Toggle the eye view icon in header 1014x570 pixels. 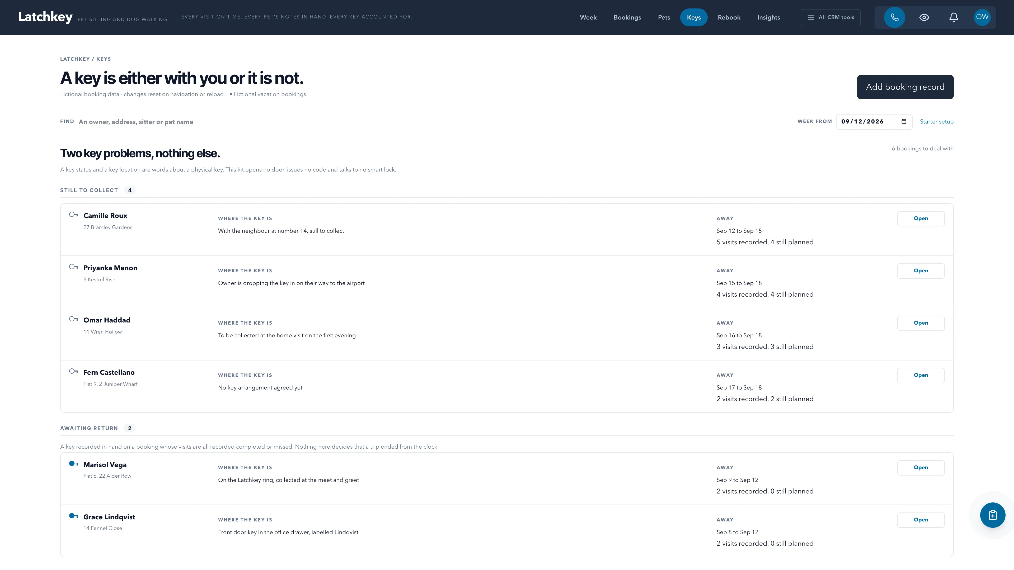tap(924, 17)
